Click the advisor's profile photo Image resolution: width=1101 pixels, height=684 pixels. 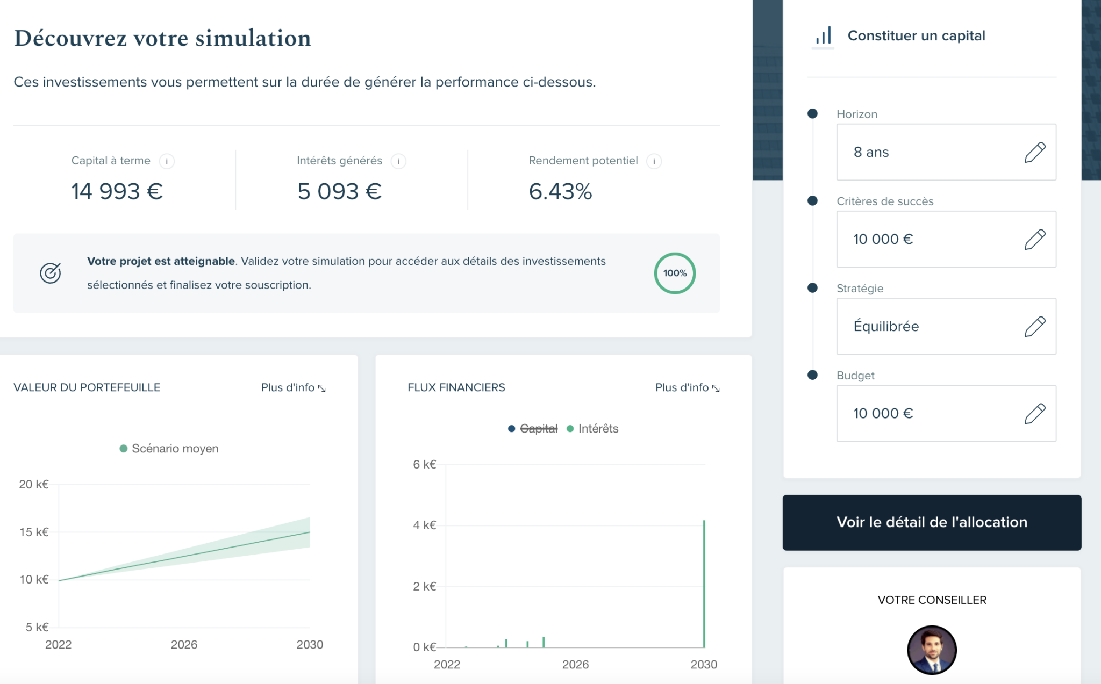coord(932,650)
